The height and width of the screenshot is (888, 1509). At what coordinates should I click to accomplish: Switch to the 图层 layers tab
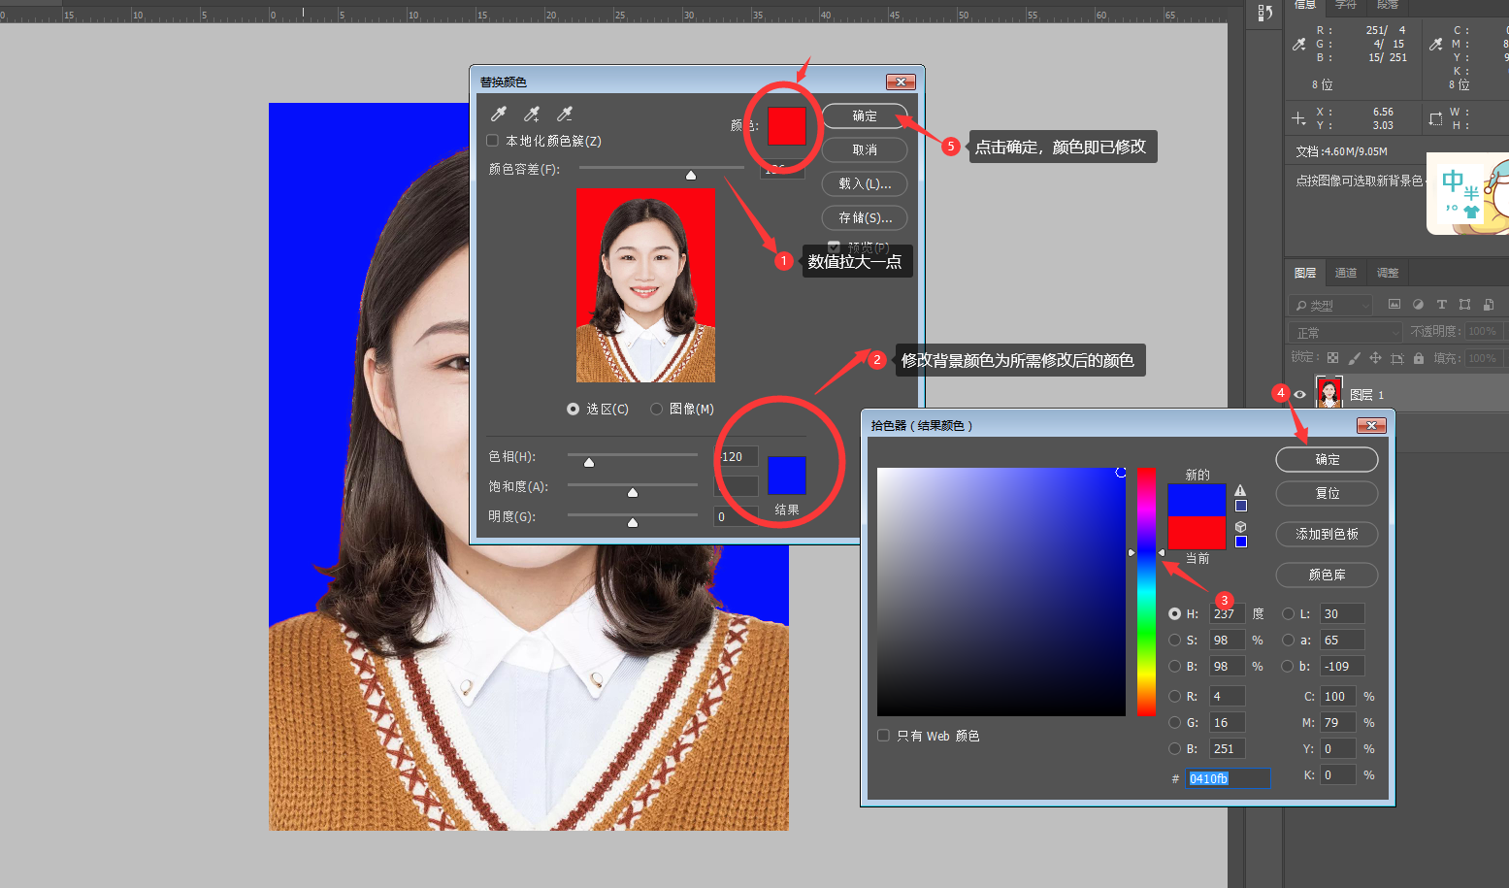[x=1305, y=273]
